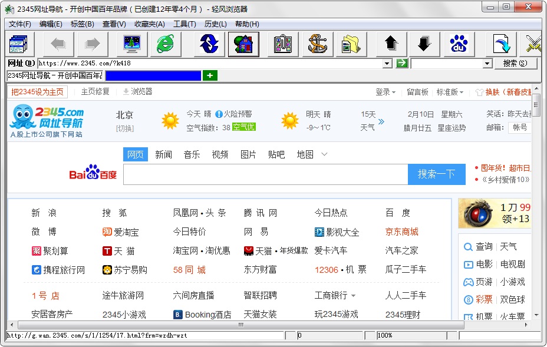
Task: Click the black down arrow icon
Action: [x=424, y=44]
